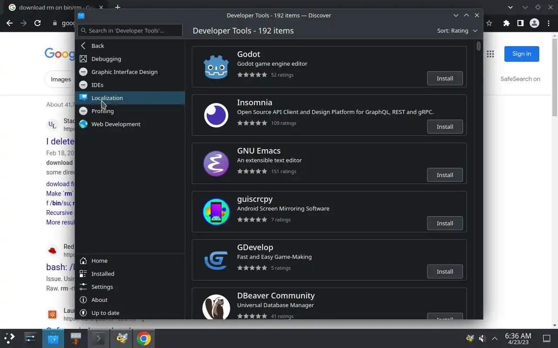The height and width of the screenshot is (348, 558).
Task: Open the Konsole terminal on taskbar
Action: (99, 338)
